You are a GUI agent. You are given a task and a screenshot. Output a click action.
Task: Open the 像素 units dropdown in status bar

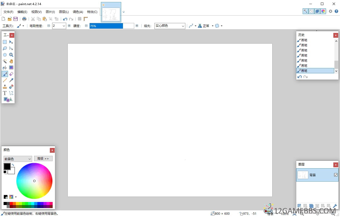click(277, 214)
